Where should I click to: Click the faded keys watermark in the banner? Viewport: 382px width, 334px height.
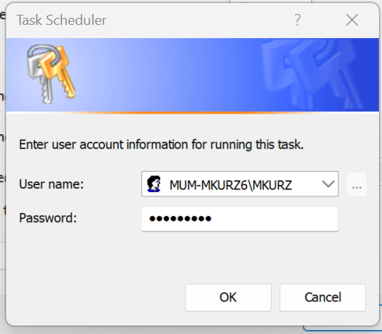(x=313, y=74)
